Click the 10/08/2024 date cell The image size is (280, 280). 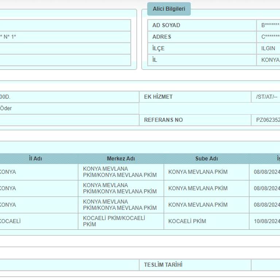pyautogui.click(x=265, y=221)
